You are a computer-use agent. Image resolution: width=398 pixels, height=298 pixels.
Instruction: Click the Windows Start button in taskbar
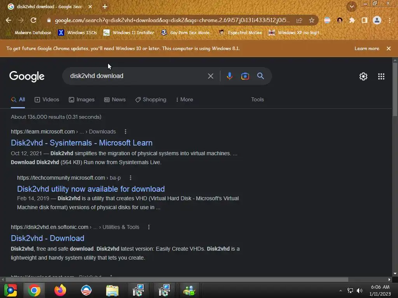tap(10, 290)
